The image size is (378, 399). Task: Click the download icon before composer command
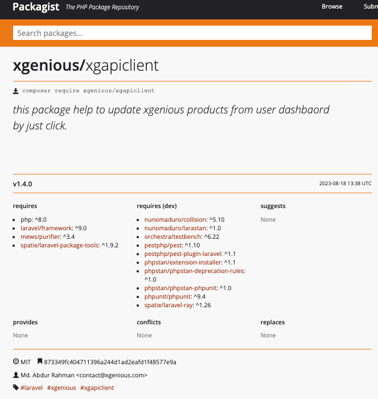(16, 91)
